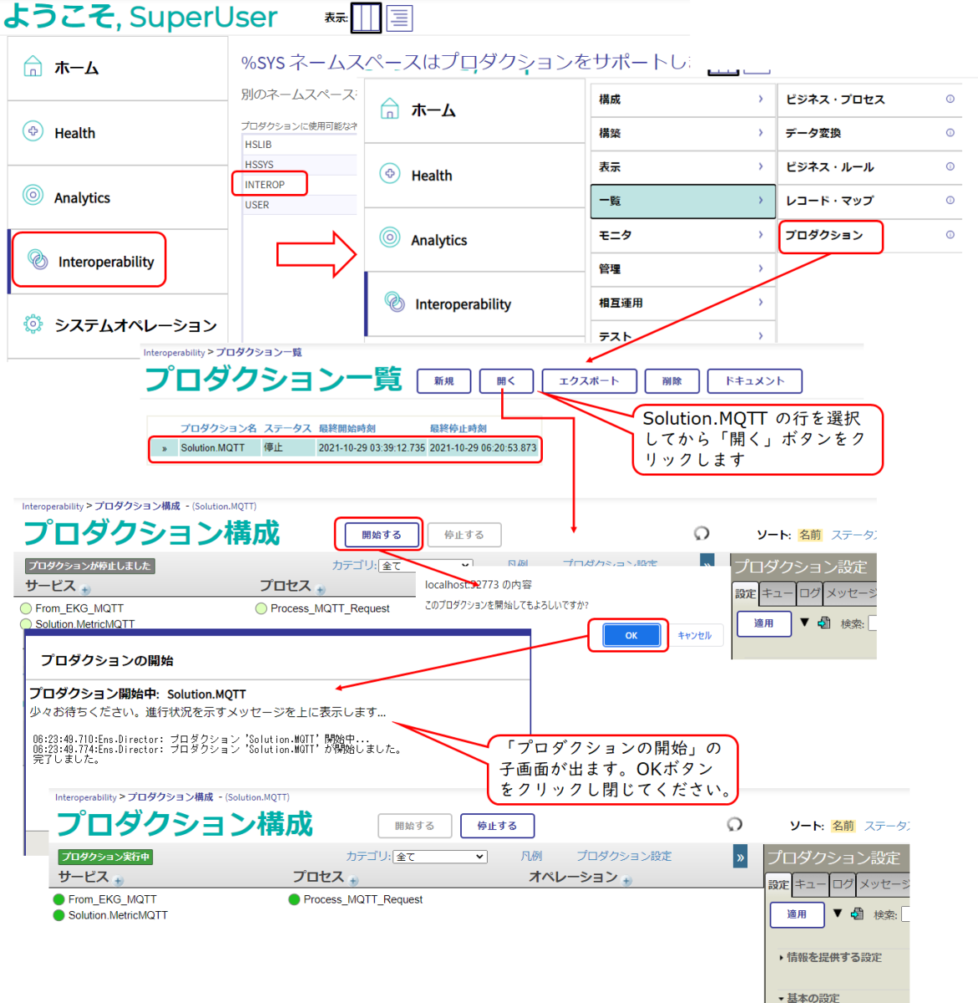Click the エクスポート button
This screenshot has width=978, height=1003.
(589, 381)
